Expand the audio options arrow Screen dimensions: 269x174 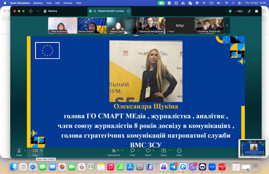tap(25, 150)
